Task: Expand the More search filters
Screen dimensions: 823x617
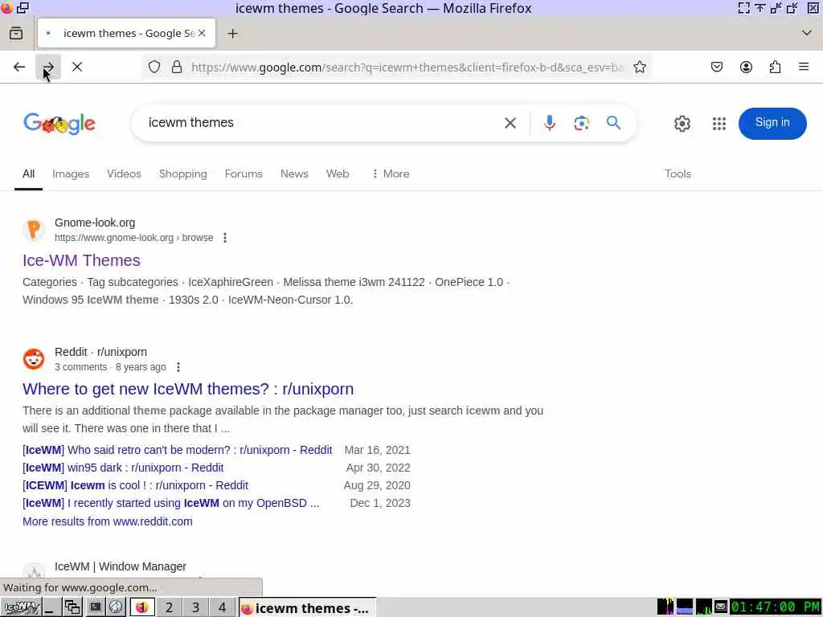Action: click(391, 174)
